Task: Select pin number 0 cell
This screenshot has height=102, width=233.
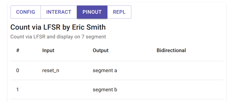Action: (18, 70)
